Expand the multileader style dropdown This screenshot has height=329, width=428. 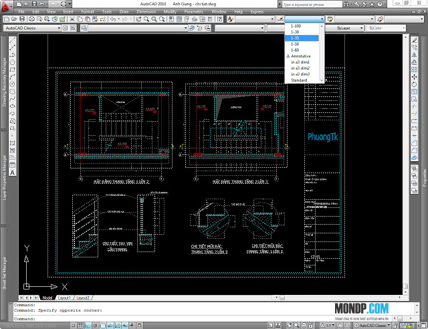point(422,19)
